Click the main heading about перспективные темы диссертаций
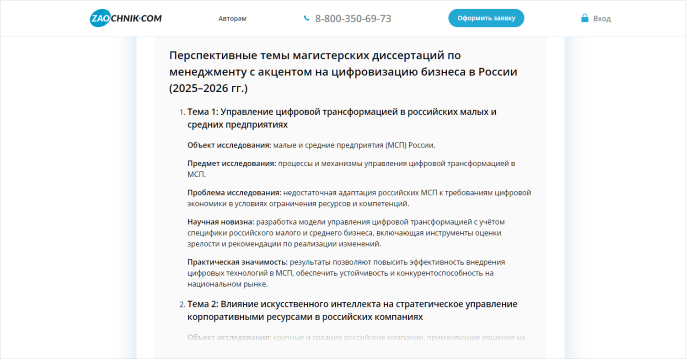The image size is (686, 359). (343, 72)
